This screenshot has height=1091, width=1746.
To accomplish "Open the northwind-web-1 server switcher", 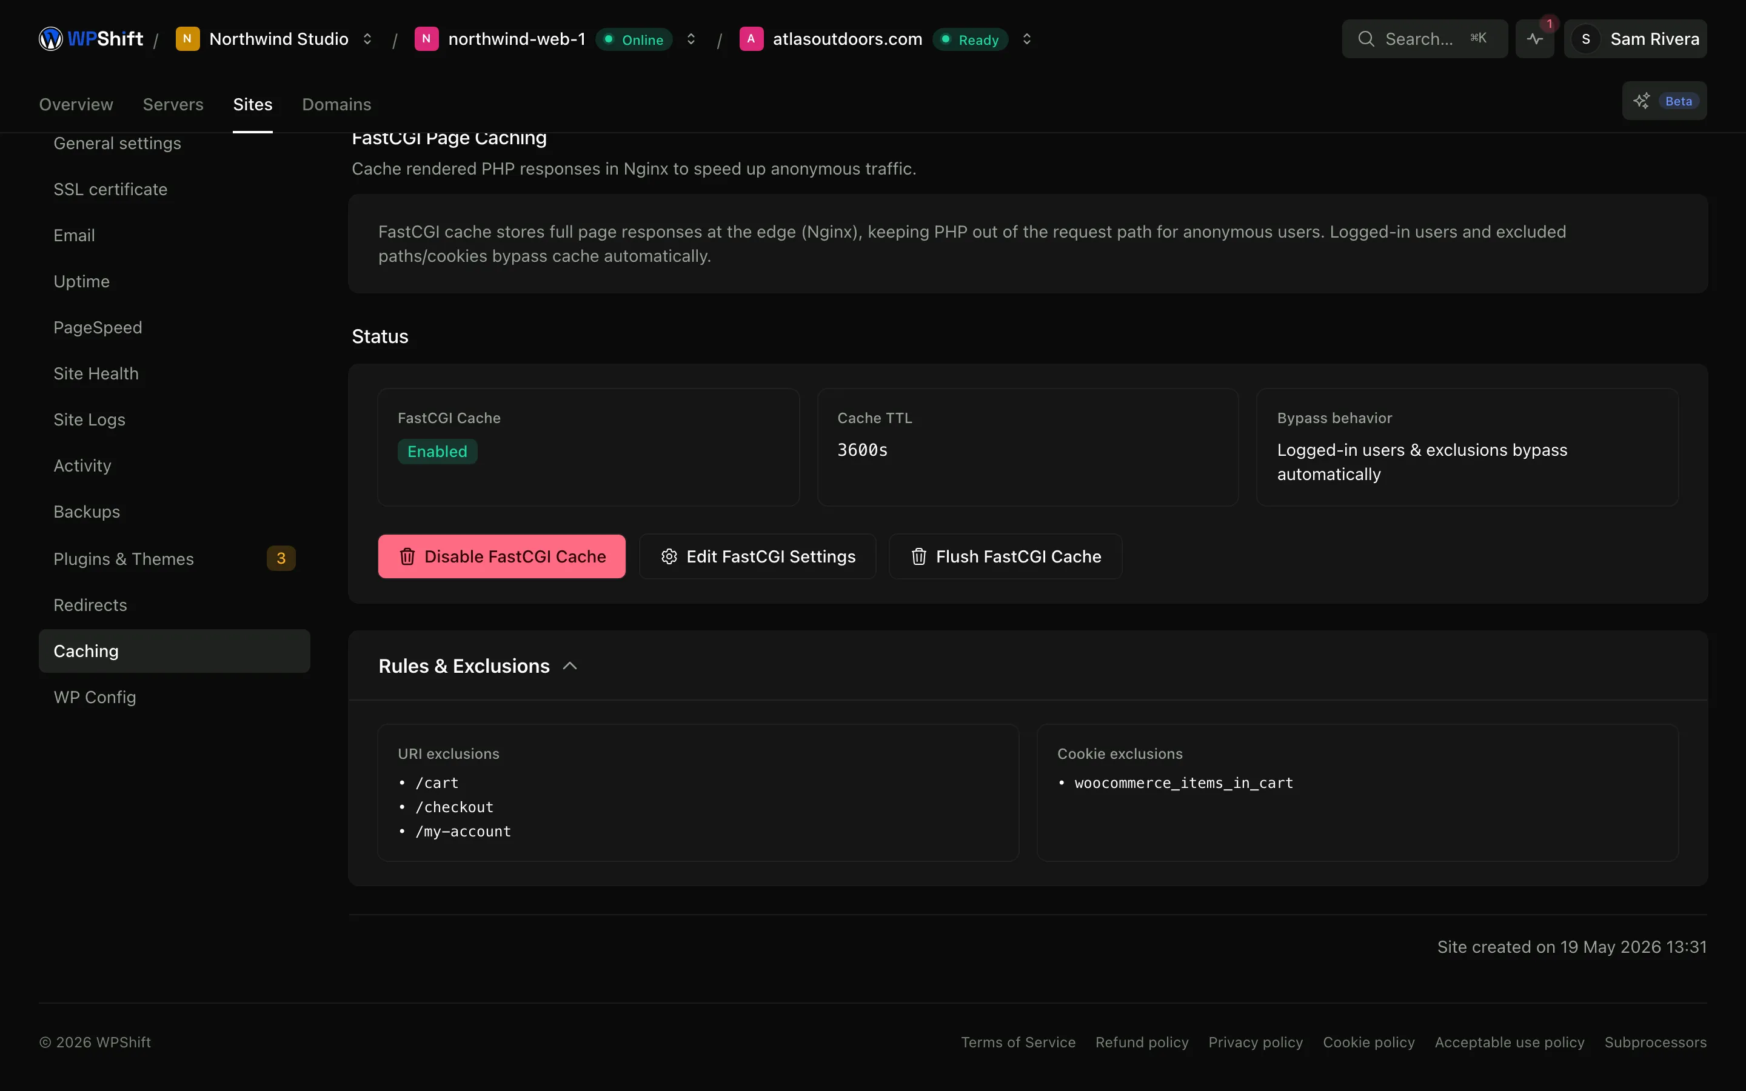I will pyautogui.click(x=691, y=39).
